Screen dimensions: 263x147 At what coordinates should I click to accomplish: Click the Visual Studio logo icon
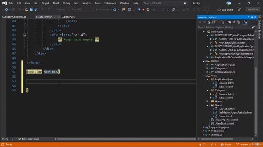pos(5,3)
